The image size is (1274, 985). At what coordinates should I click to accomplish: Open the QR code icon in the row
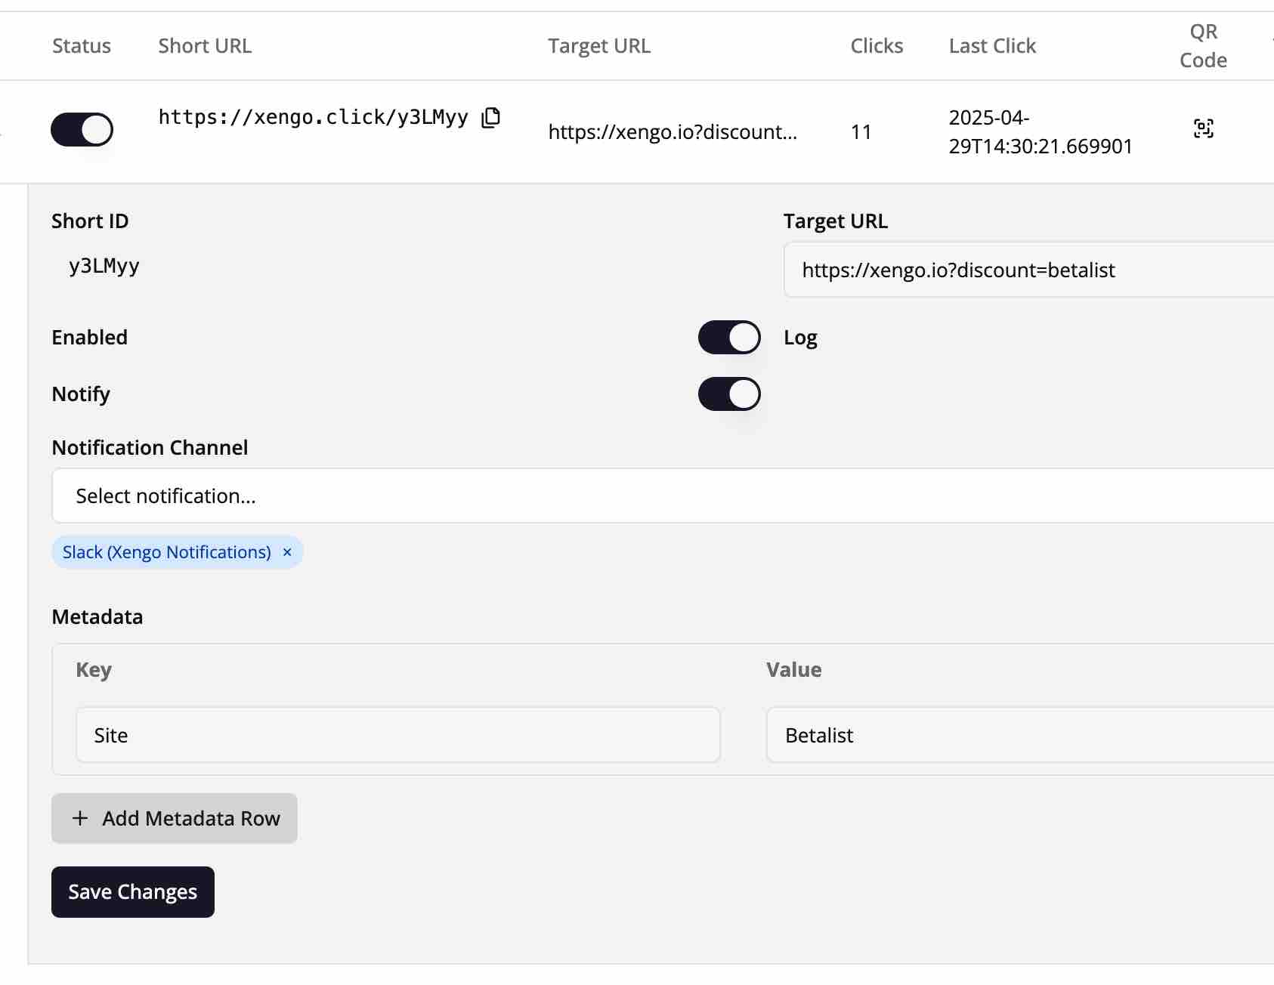point(1203,129)
